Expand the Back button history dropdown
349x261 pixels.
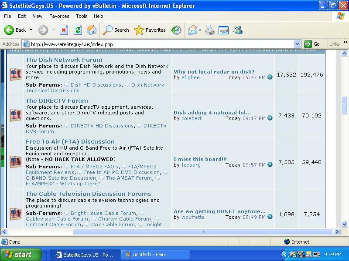31,30
